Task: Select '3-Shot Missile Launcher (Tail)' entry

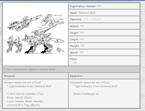Action: 25,94
